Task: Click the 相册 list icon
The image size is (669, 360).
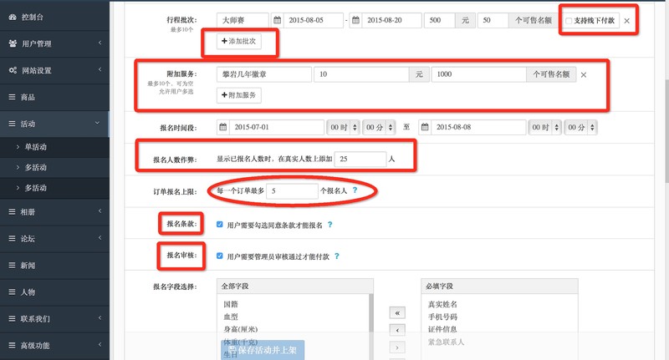Action: tap(12, 211)
